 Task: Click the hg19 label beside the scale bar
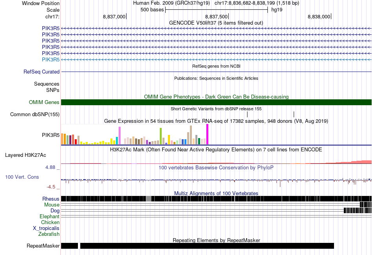coord(277,10)
